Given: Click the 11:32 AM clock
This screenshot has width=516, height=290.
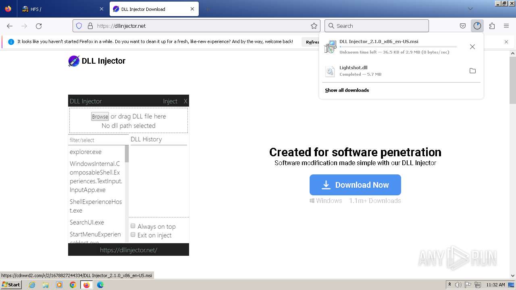Looking at the screenshot, I should tap(495, 285).
